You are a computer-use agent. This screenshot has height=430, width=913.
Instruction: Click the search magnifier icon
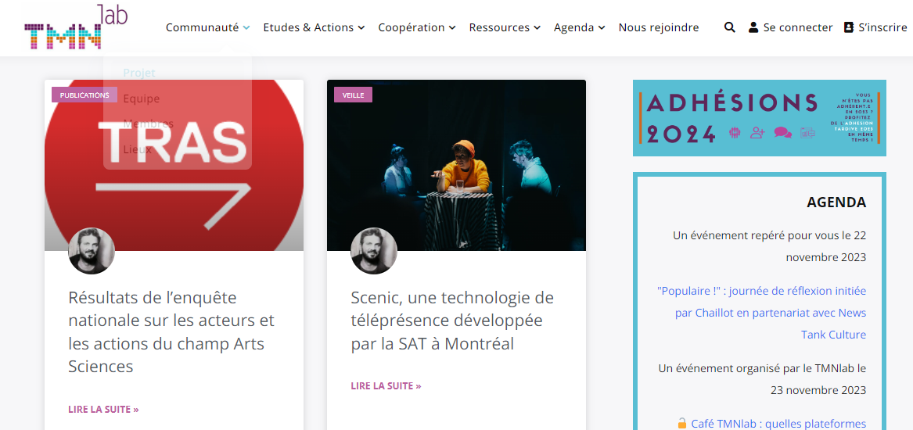pos(729,27)
